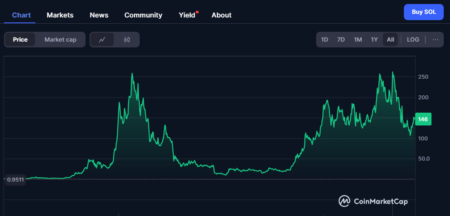
Task: Switch to candlestick chart icon
Action: pyautogui.click(x=127, y=39)
